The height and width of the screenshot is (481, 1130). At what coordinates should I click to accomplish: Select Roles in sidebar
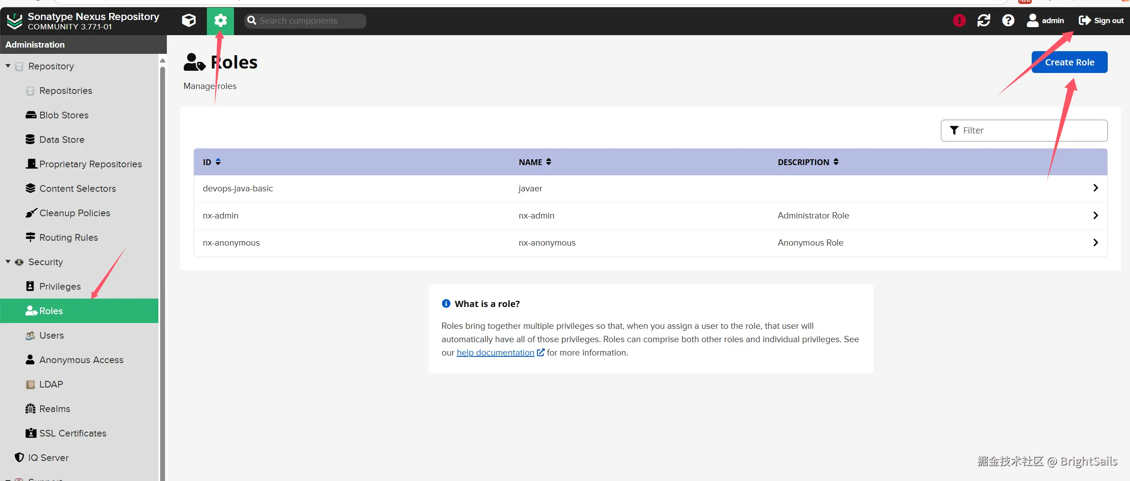click(x=79, y=311)
